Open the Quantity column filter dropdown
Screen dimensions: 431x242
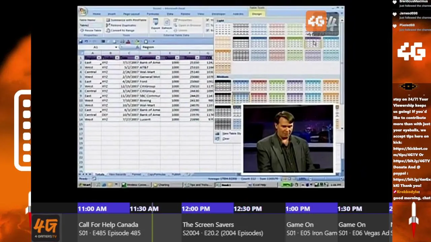tap(177, 58)
